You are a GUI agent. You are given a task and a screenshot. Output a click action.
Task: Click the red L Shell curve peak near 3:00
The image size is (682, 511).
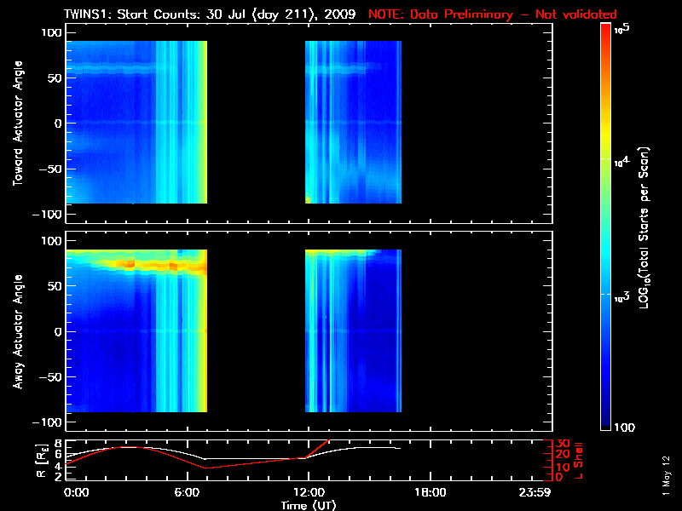tap(127, 446)
